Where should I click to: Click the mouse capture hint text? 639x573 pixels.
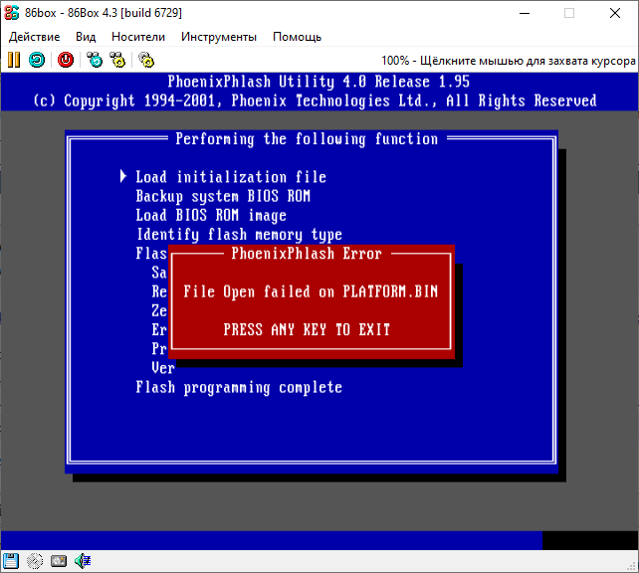click(509, 61)
